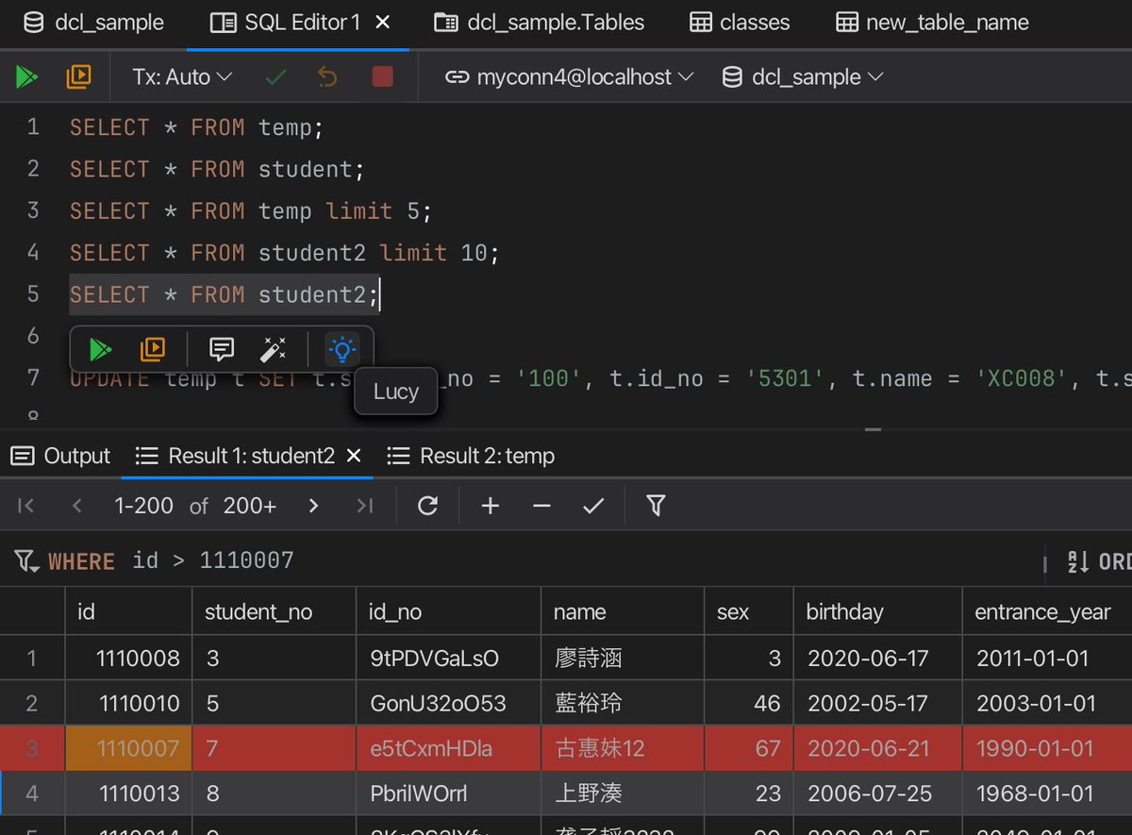Click the red stop execution button
This screenshot has height=835, width=1132.
382,76
